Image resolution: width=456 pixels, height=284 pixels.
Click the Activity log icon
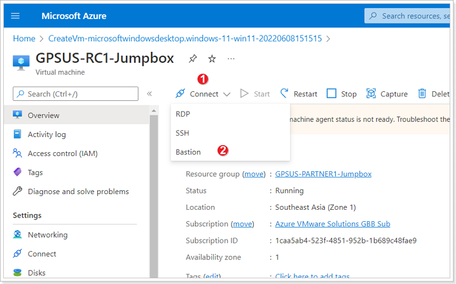(17, 134)
